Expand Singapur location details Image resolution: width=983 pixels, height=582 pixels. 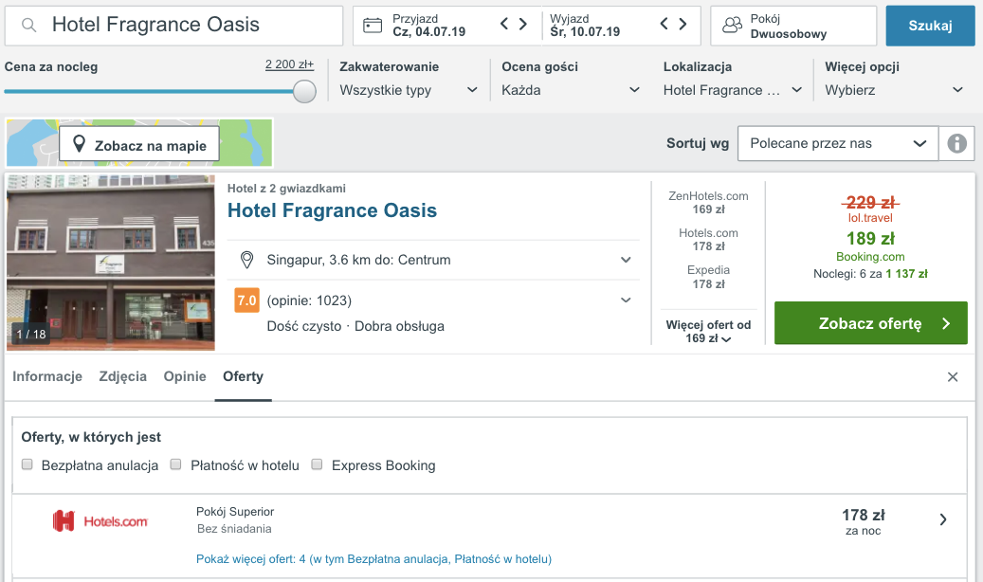point(626,260)
